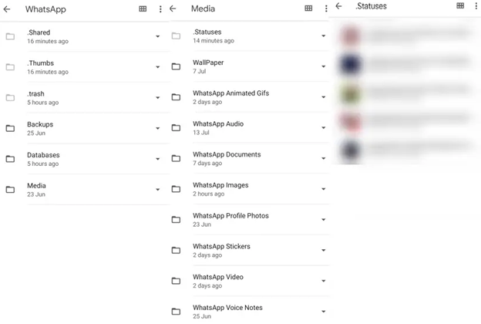Open the WhatsApp Animated Gifs folder icon
The height and width of the screenshot is (324, 481).
176,97
